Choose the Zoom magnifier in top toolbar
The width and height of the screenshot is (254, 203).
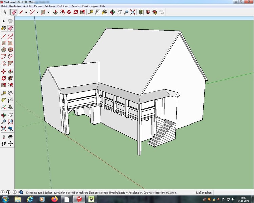[x=126, y=12]
